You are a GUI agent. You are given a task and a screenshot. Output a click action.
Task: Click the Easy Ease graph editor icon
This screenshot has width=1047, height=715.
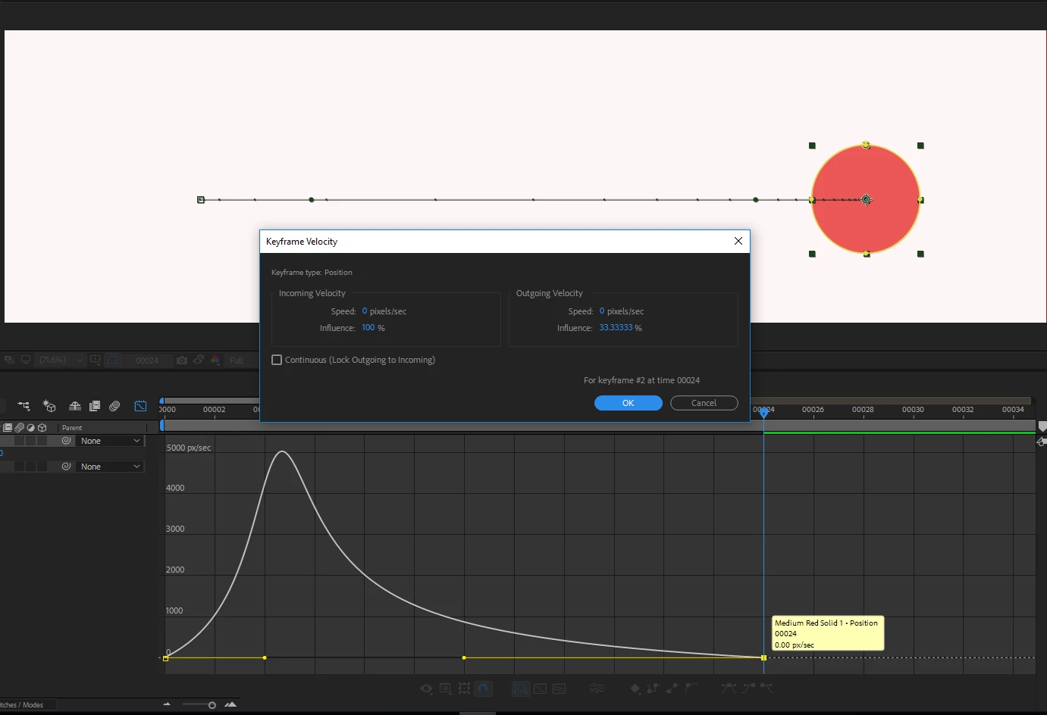point(729,688)
